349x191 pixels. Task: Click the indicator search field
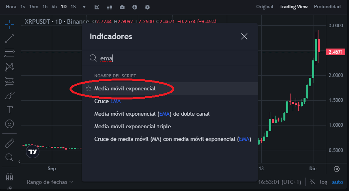coord(170,58)
